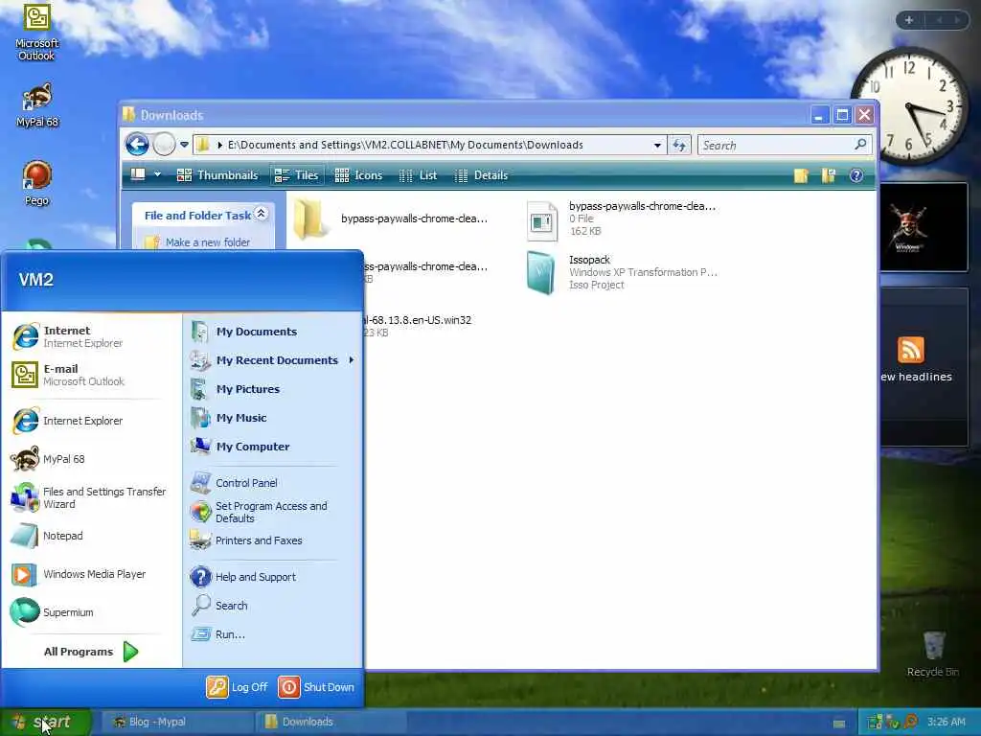Click the Start button
This screenshot has height=736, width=981.
click(45, 722)
